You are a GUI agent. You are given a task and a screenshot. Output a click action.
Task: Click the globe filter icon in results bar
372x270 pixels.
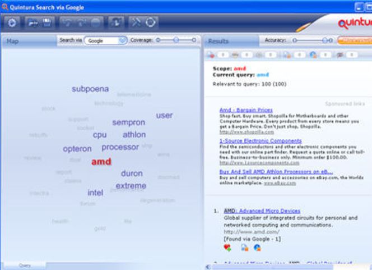coord(313,55)
